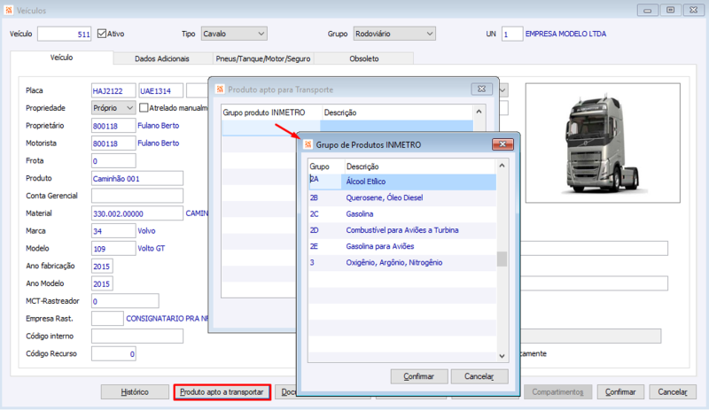This screenshot has height=410, width=709.
Task: Click the Motorista code field
Action: coord(113,143)
